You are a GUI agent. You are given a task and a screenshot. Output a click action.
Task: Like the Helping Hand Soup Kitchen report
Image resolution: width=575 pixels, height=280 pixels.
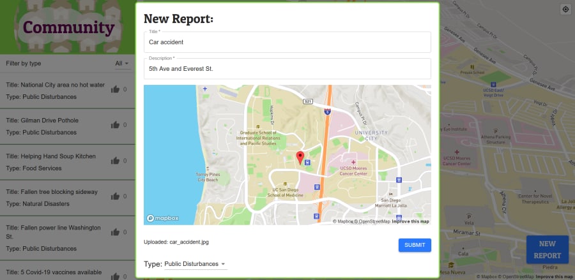[x=115, y=161]
